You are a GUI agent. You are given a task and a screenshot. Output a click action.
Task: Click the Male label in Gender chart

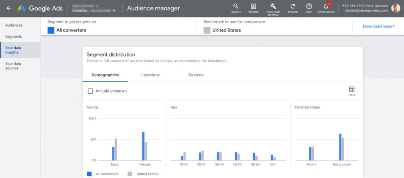[x=114, y=165]
